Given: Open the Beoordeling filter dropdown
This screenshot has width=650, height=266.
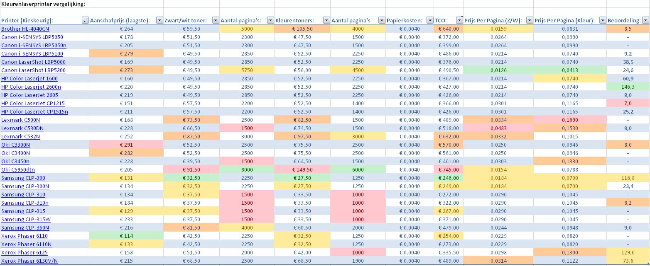Looking at the screenshot, I should (645, 20).
